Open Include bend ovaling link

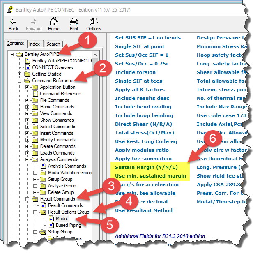pyautogui.click(x=143, y=107)
